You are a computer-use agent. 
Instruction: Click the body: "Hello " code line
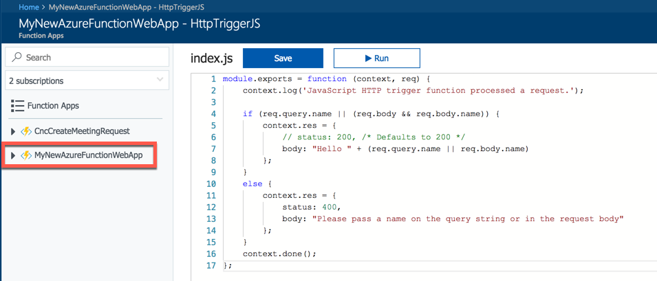[406, 149]
